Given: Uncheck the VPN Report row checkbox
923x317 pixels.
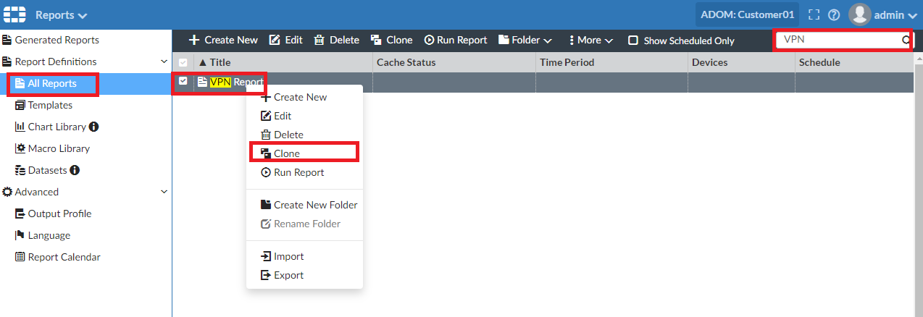Looking at the screenshot, I should click(183, 81).
